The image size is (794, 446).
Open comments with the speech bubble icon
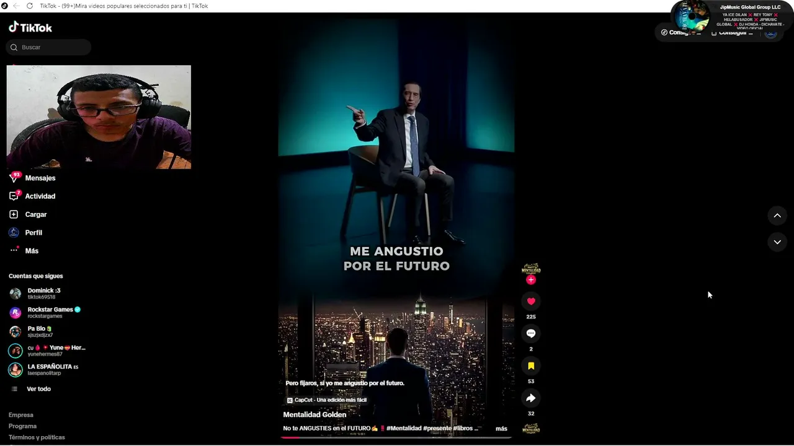(531, 333)
